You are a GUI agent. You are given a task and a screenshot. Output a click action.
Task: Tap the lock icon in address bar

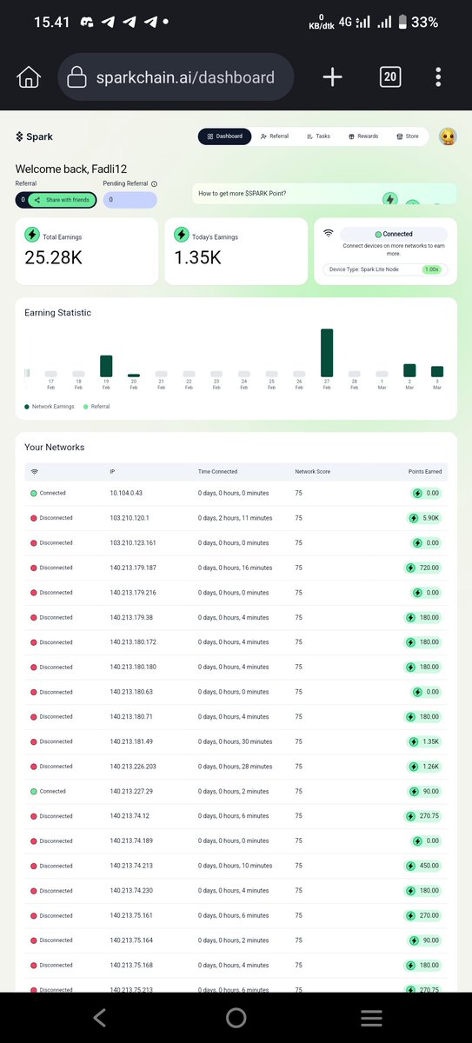77,77
